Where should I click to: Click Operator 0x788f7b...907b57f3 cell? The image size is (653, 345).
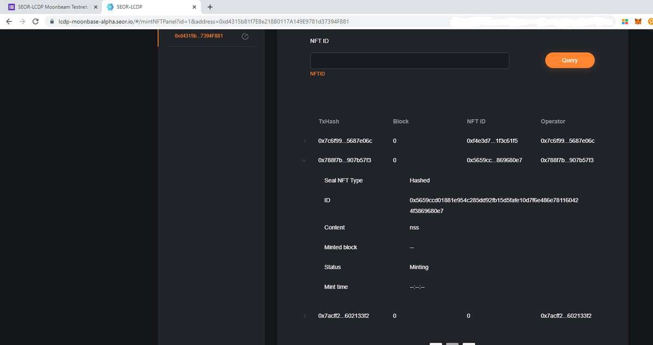pyautogui.click(x=567, y=161)
